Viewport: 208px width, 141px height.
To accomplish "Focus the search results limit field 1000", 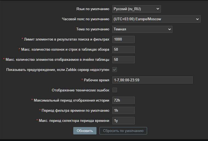I will (x=124, y=39).
